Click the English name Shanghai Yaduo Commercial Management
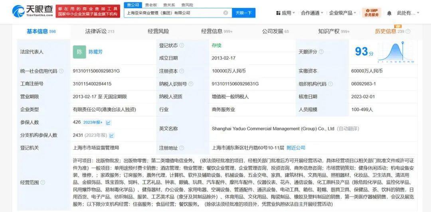This screenshot has height=212, width=431. click(273, 129)
